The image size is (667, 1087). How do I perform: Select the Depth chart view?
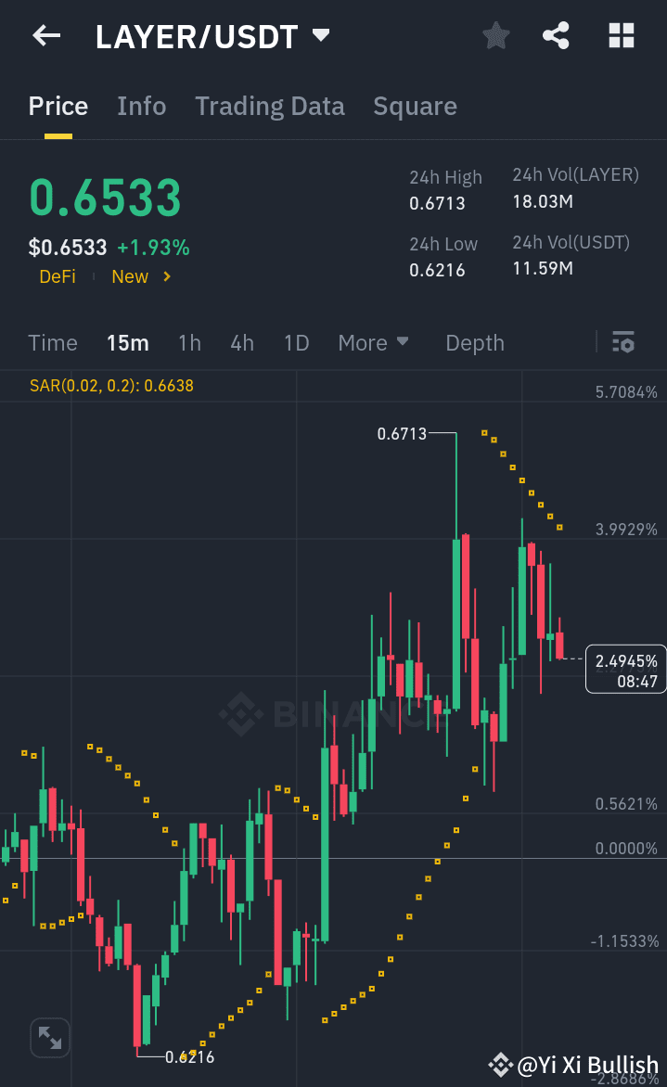474,342
